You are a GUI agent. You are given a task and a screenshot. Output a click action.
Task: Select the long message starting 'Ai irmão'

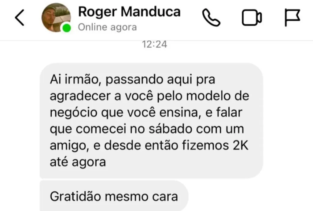pos(151,121)
